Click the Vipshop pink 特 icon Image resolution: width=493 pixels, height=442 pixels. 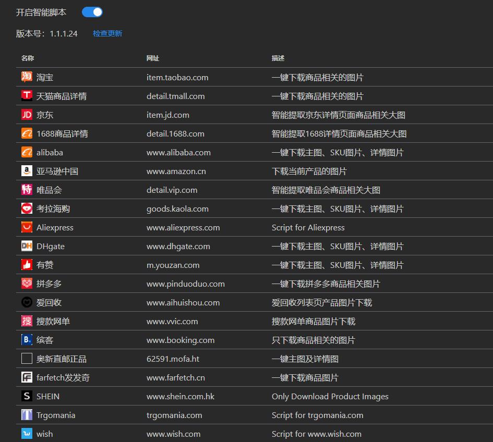pos(27,190)
